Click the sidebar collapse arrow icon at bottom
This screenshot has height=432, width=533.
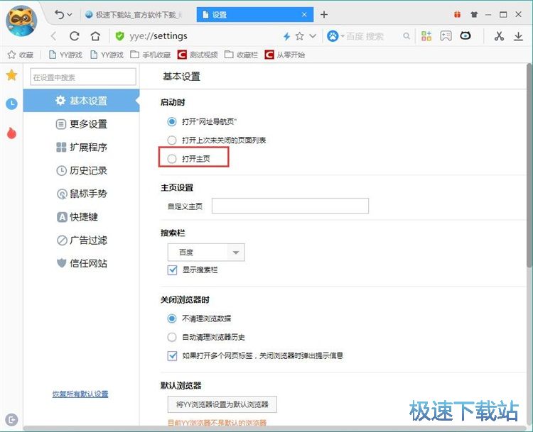click(11, 420)
